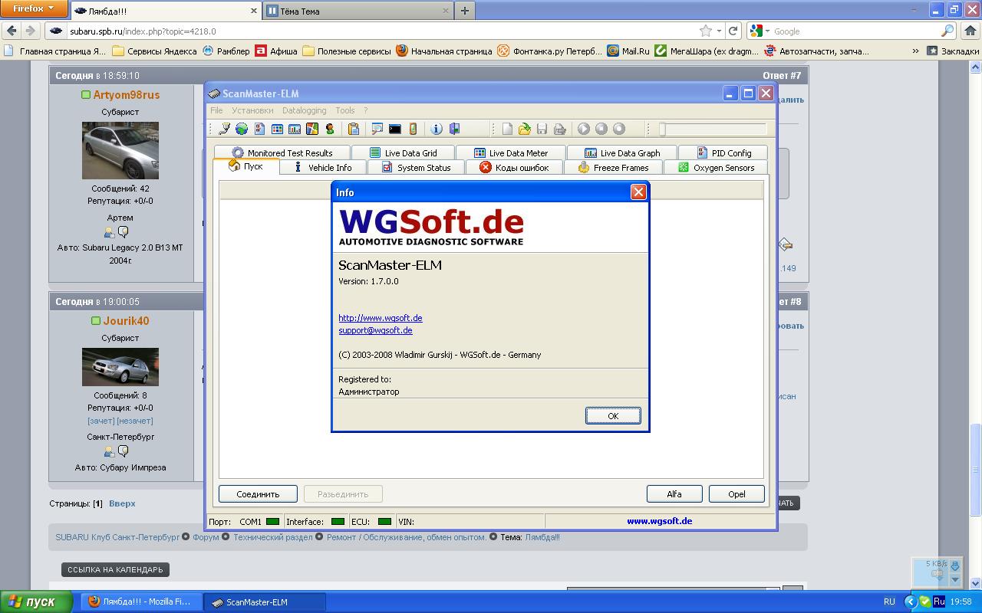The width and height of the screenshot is (982, 613).
Task: Open the black terminal console icon
Action: [395, 129]
